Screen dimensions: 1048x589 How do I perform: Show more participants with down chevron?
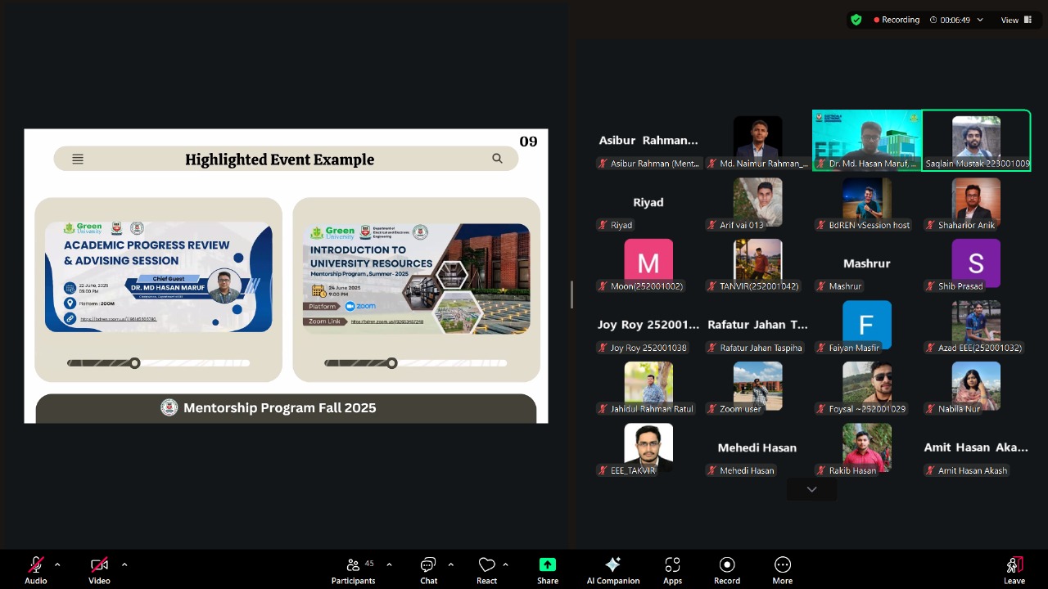pyautogui.click(x=811, y=489)
